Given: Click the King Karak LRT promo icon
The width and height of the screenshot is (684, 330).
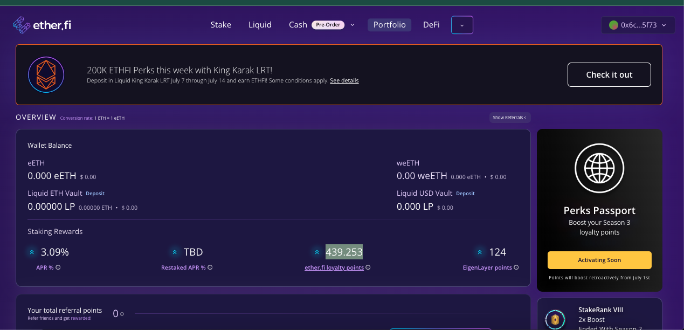Looking at the screenshot, I should 46,74.
